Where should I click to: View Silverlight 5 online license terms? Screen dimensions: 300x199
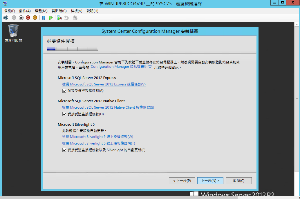pos(97,137)
